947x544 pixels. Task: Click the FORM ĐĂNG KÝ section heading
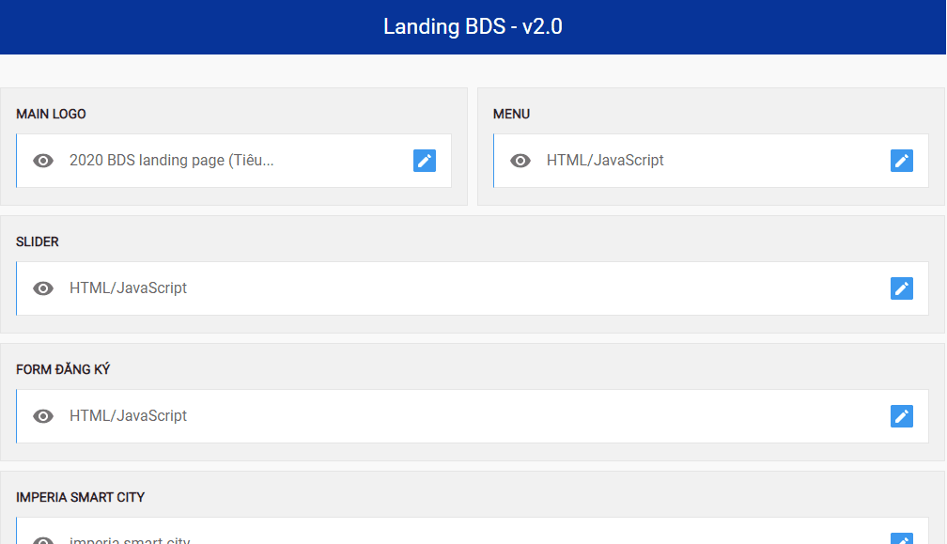pyautogui.click(x=63, y=369)
